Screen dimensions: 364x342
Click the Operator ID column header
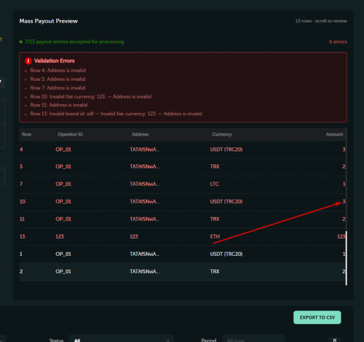click(70, 134)
